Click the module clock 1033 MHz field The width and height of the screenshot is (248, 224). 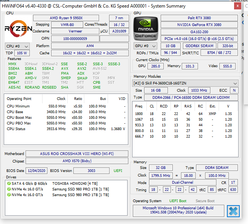point(199,91)
